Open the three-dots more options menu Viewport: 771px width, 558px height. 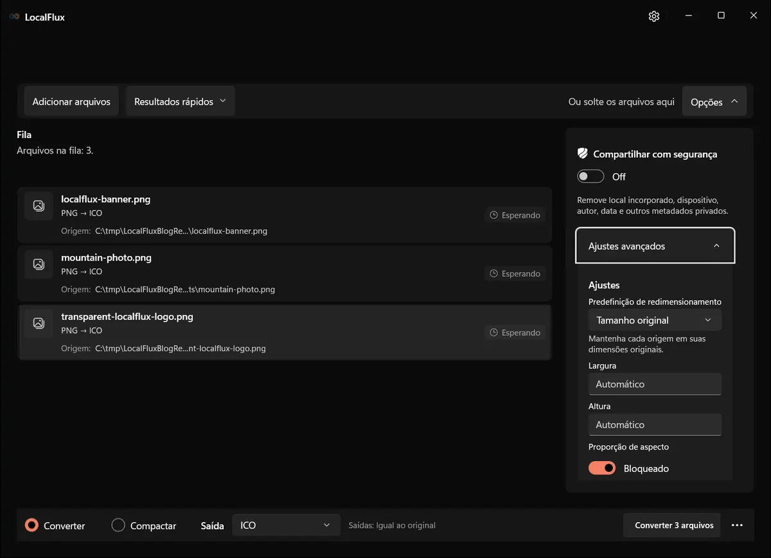click(x=737, y=525)
